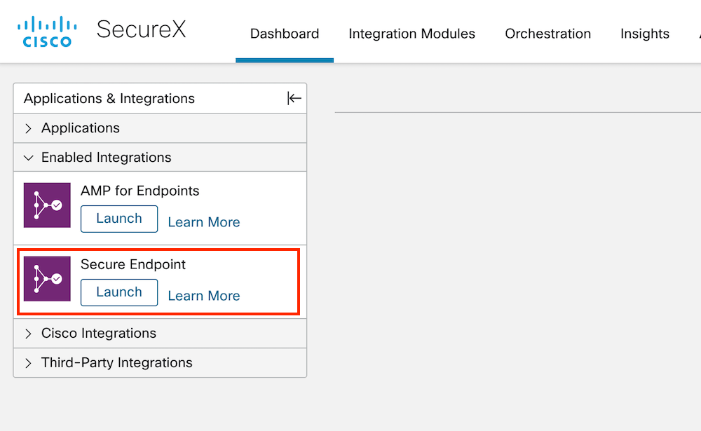Select the AMP for Endpoints integration icon

46,205
